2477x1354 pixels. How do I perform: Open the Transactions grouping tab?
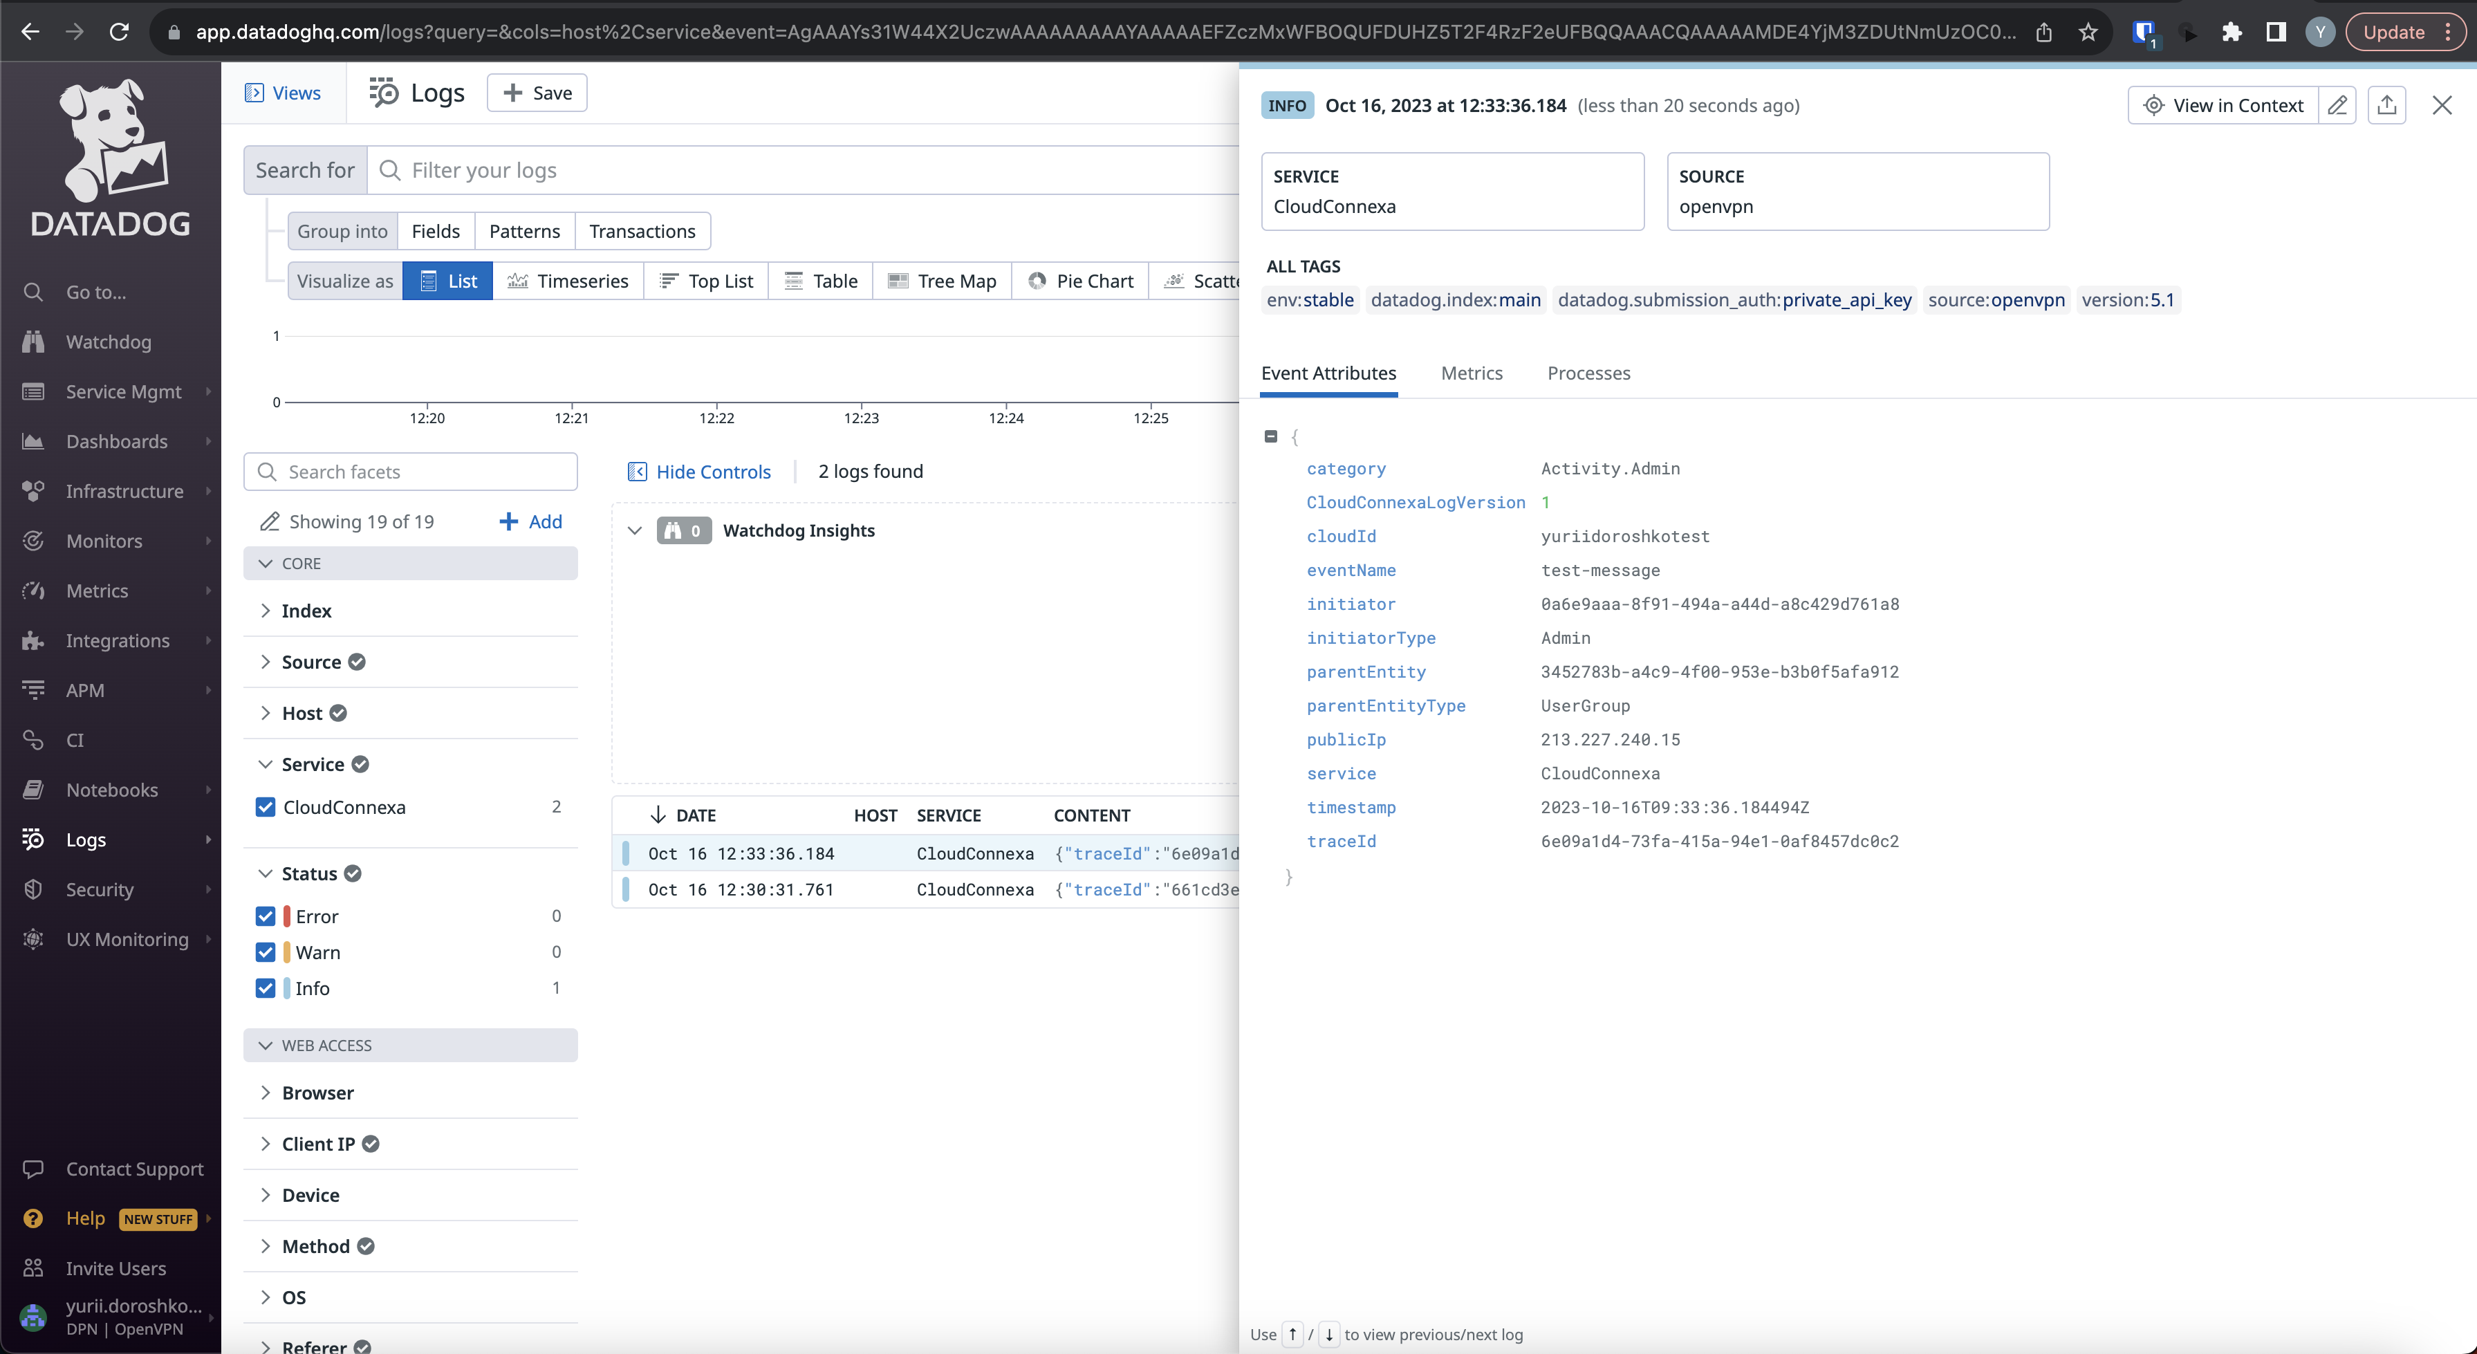coord(641,231)
